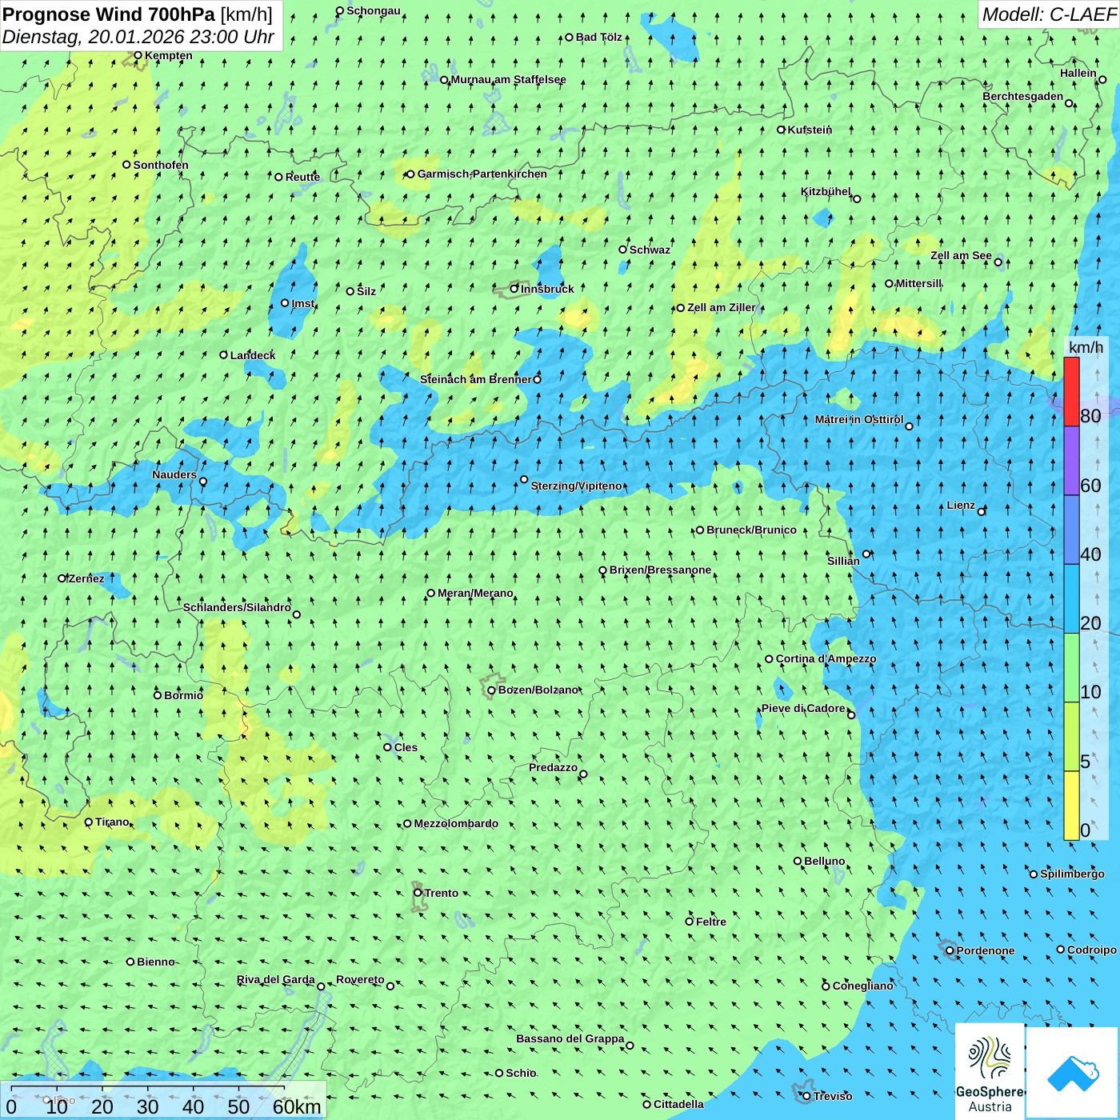Image resolution: width=1120 pixels, height=1120 pixels.
Task: Click the 'Schongau' label
Action: [373, 10]
